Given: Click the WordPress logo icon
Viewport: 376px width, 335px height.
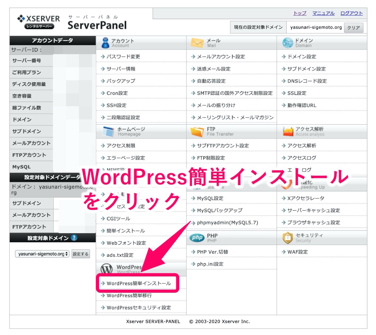Looking at the screenshot, I should click(x=107, y=269).
